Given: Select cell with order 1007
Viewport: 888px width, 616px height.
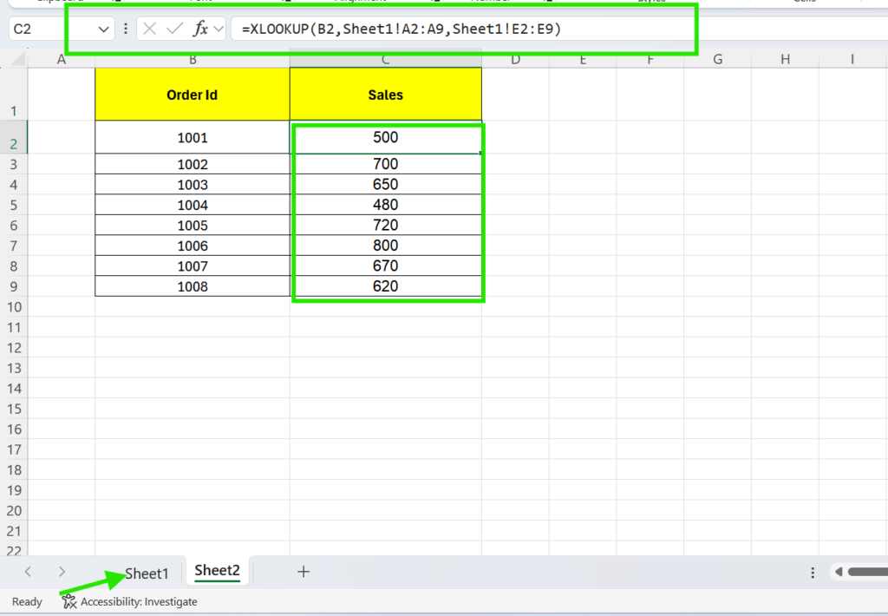Looking at the screenshot, I should tap(193, 265).
